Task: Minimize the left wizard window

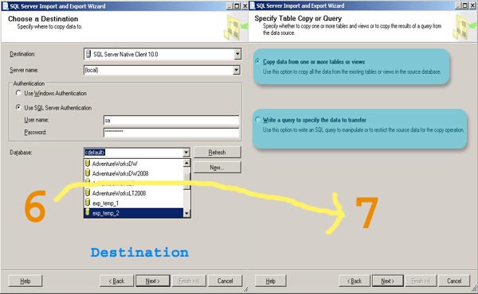Action: coord(230,6)
